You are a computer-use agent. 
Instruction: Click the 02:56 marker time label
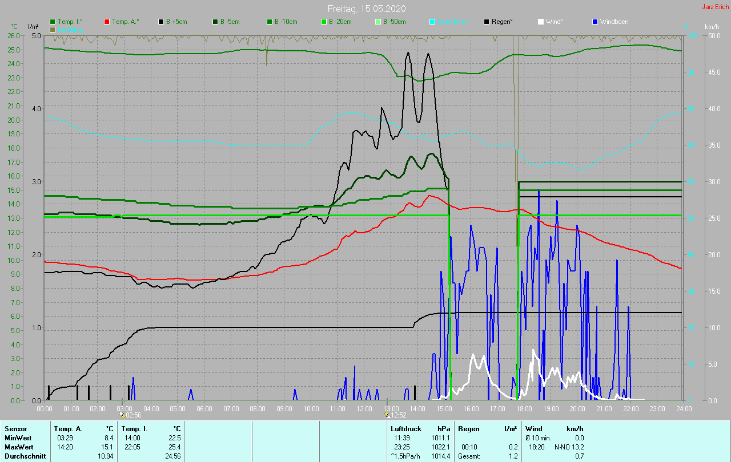pos(133,415)
